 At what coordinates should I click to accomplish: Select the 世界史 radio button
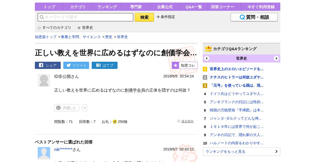pos(79,28)
